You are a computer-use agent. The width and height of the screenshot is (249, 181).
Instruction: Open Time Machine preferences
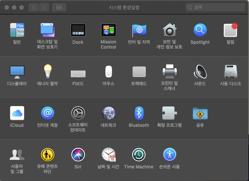pos(139,155)
